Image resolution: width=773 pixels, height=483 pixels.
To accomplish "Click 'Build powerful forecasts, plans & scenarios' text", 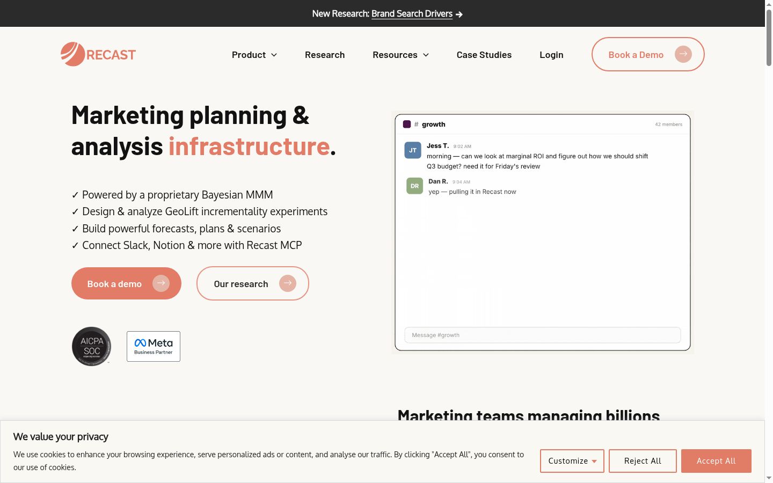I will point(181,229).
